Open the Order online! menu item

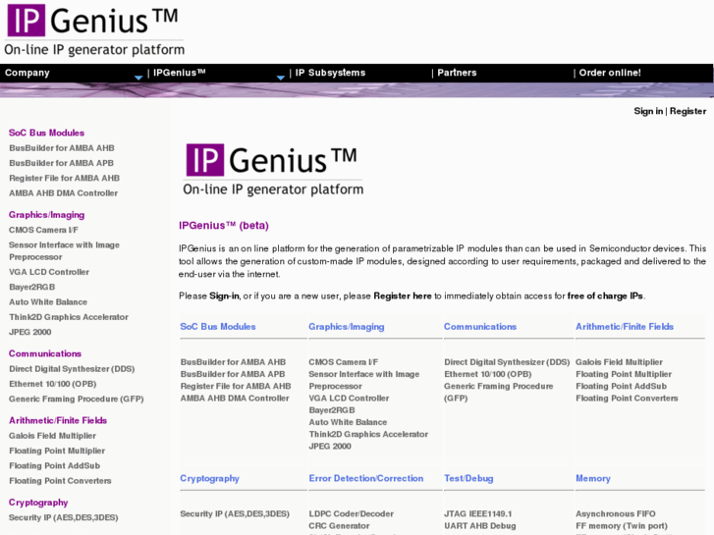610,73
